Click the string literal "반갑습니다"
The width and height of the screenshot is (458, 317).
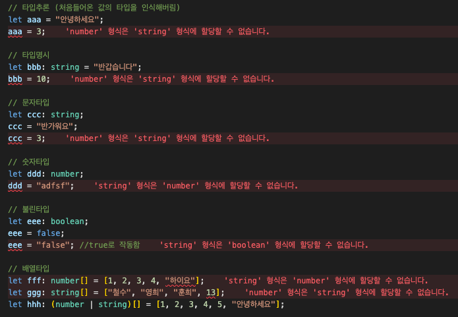pos(115,67)
